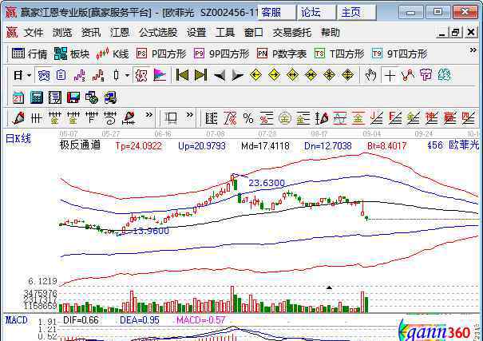
Task: Click the MACD indicator label
Action: click(x=17, y=320)
